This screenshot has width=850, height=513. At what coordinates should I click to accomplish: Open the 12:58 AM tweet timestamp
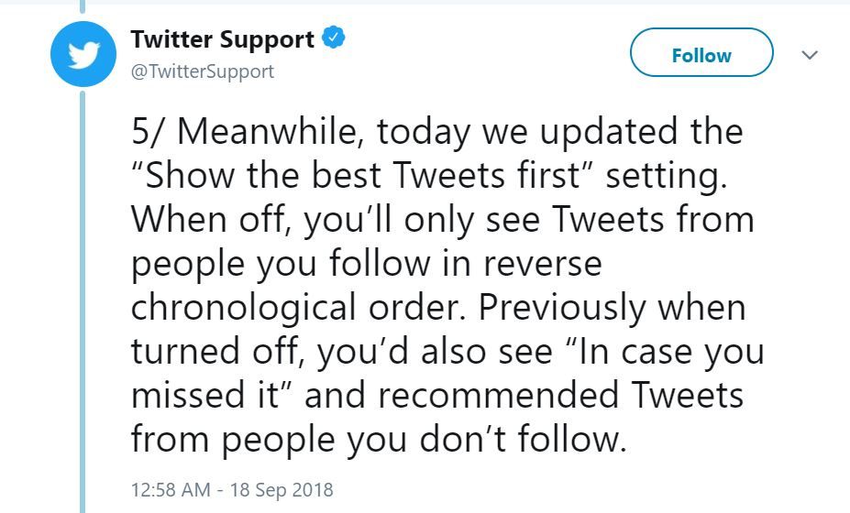tap(171, 490)
